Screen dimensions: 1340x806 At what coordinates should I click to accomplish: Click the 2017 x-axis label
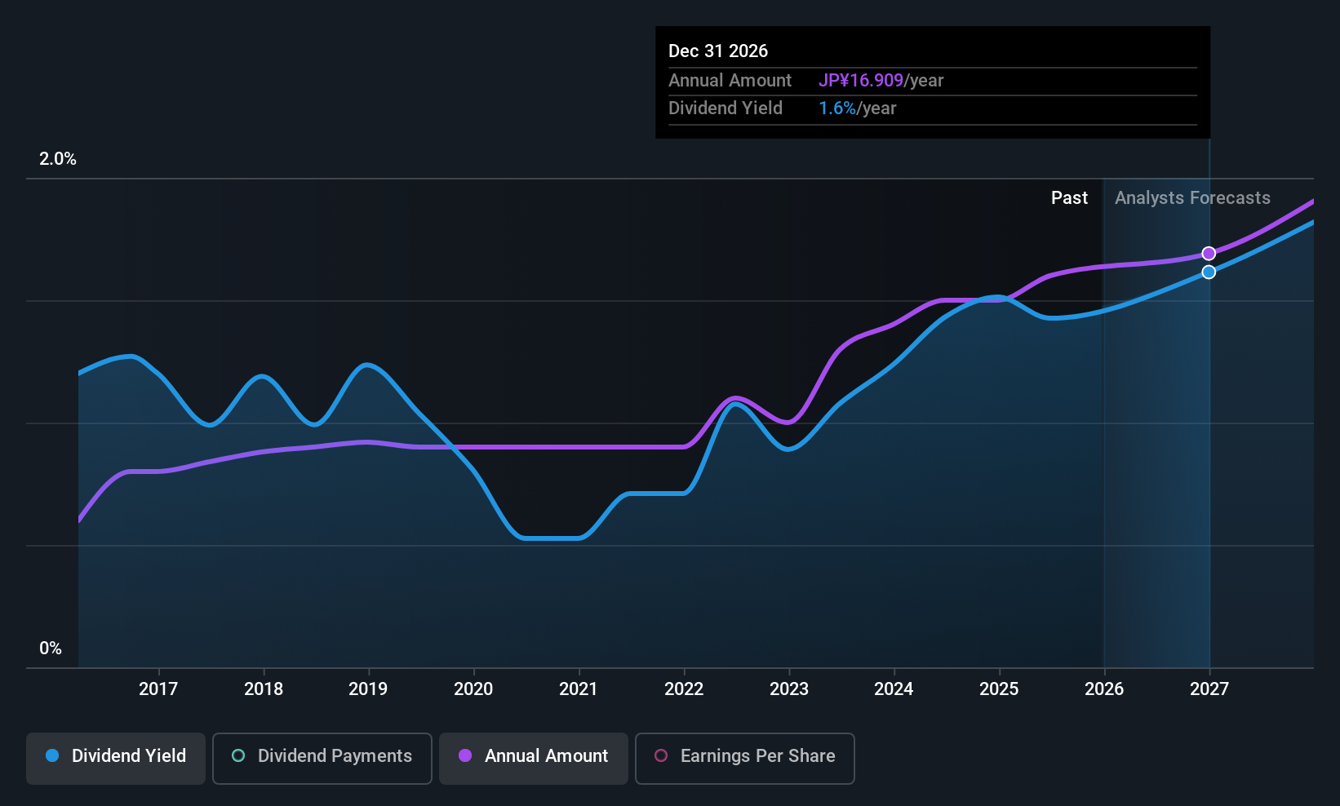158,689
